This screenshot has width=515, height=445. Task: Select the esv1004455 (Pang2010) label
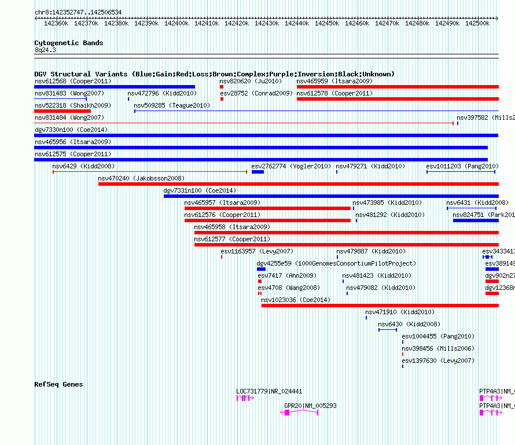point(438,336)
